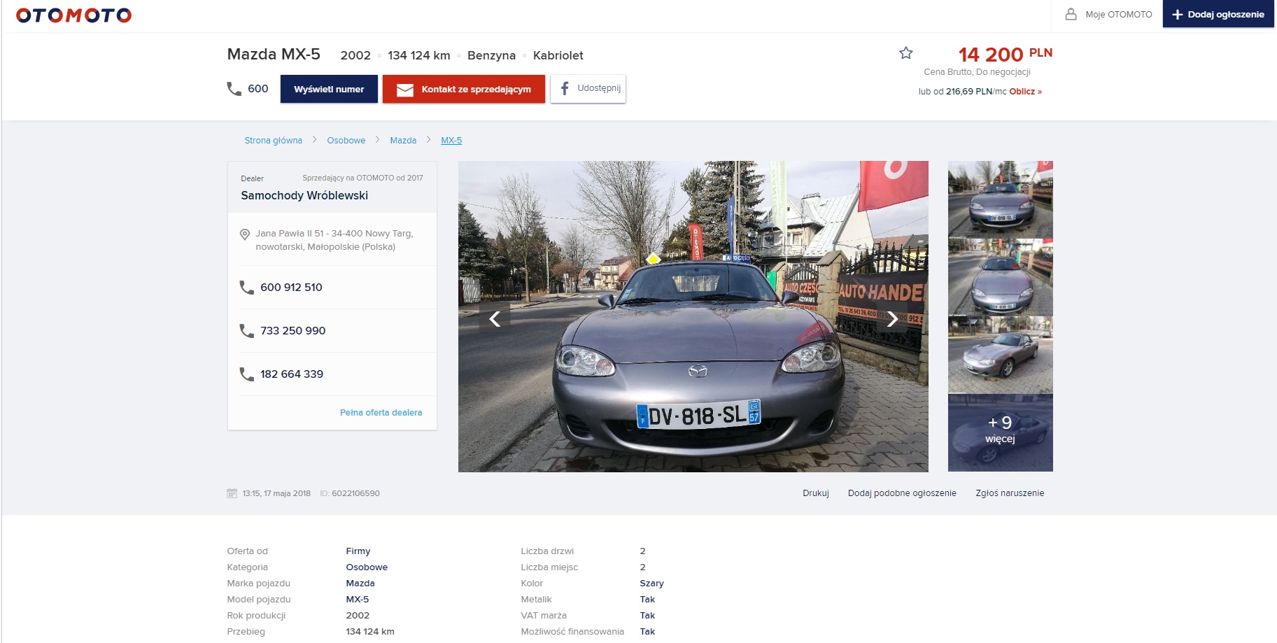Click MX-5 value in Model pojazdu

358,600
